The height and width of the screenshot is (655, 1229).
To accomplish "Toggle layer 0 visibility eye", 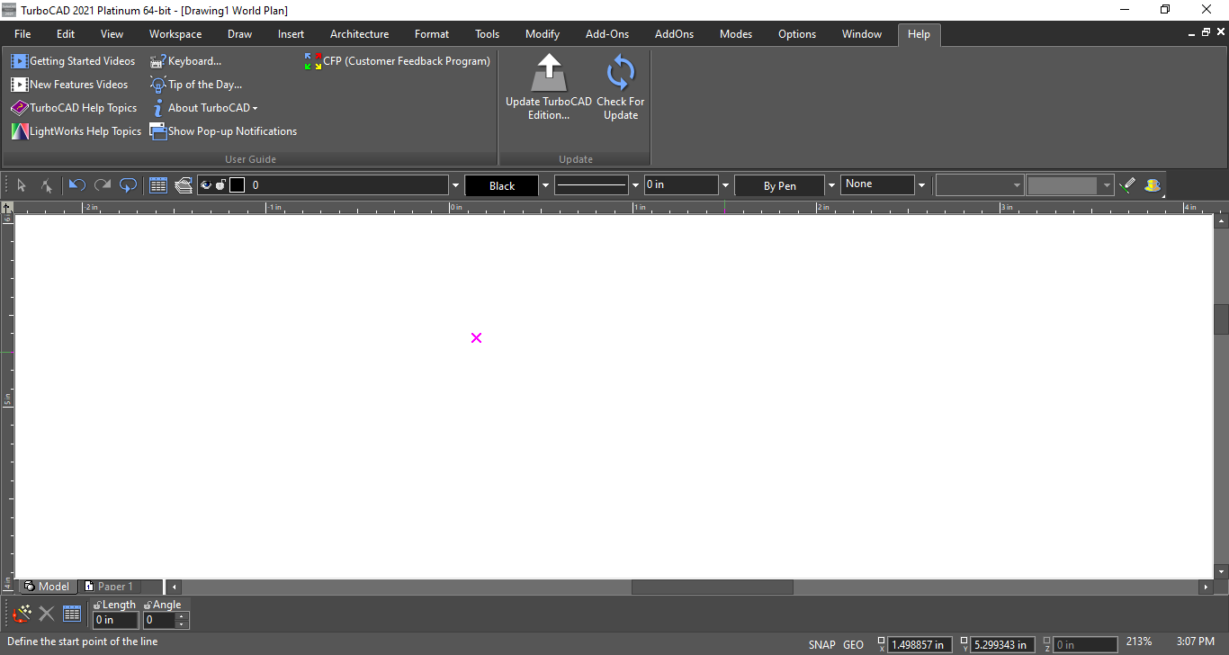I will tap(206, 185).
